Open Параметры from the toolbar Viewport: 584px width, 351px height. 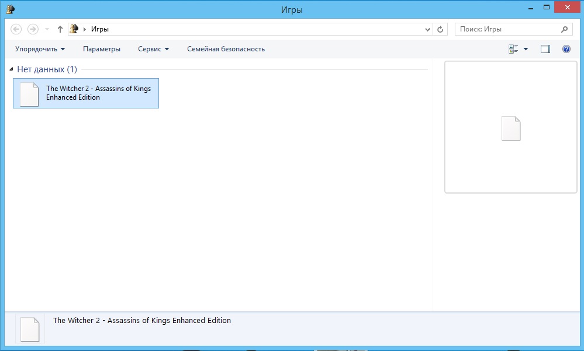(102, 49)
